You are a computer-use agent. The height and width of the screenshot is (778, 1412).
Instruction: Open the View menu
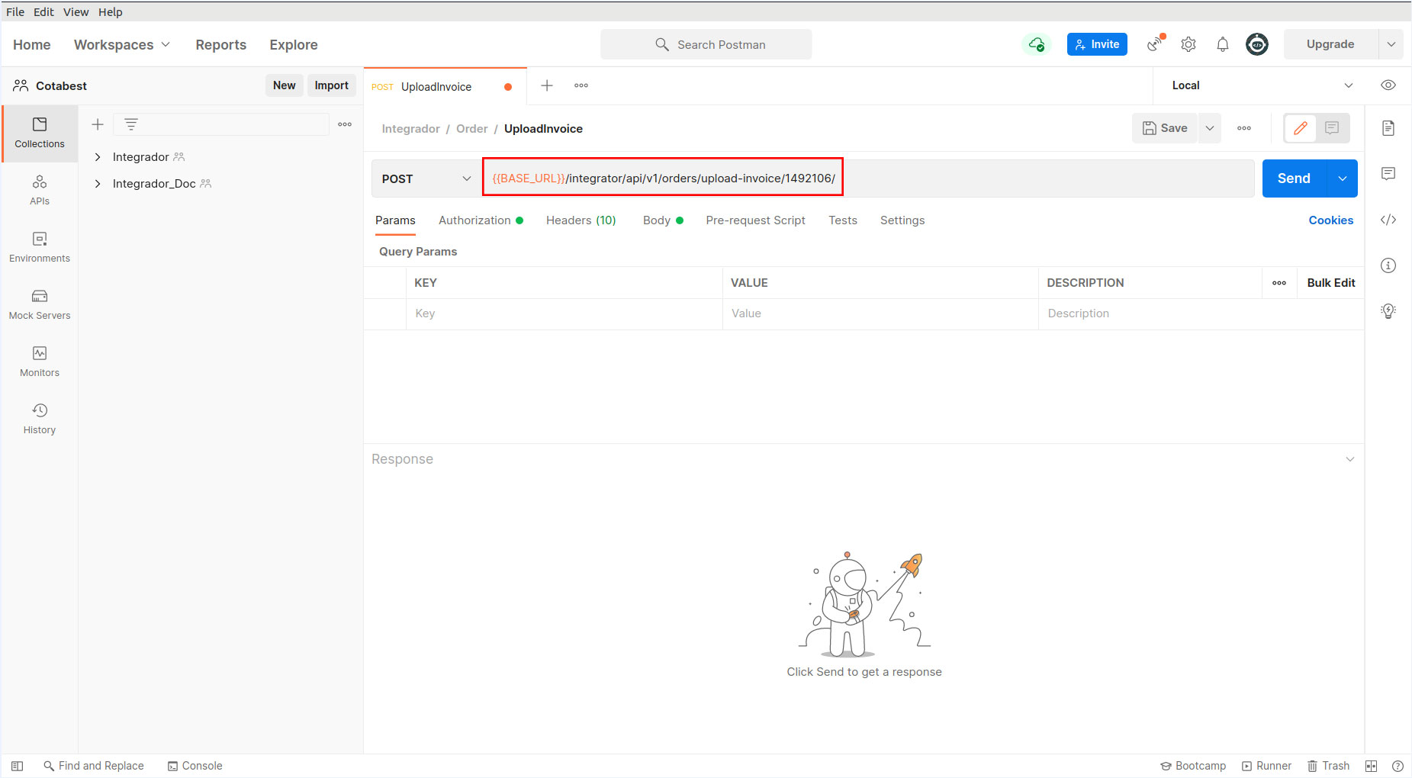pos(76,11)
